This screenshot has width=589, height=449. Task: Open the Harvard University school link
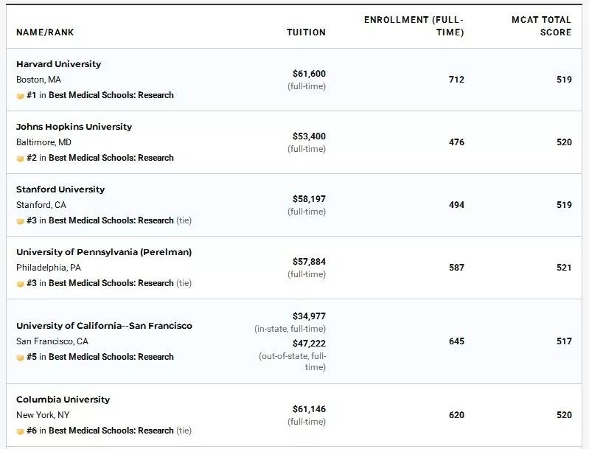(x=58, y=64)
